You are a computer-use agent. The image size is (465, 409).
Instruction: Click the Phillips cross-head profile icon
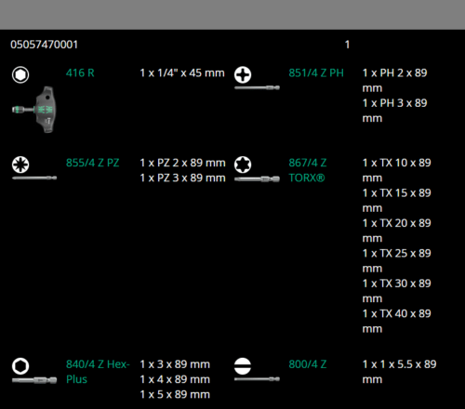[243, 74]
